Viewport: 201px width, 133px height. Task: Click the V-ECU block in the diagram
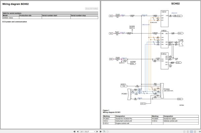pos(164,40)
